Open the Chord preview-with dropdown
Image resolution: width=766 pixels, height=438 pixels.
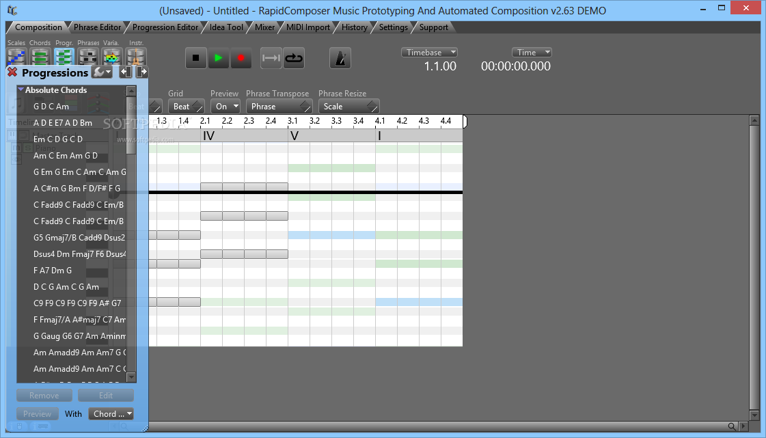point(111,414)
